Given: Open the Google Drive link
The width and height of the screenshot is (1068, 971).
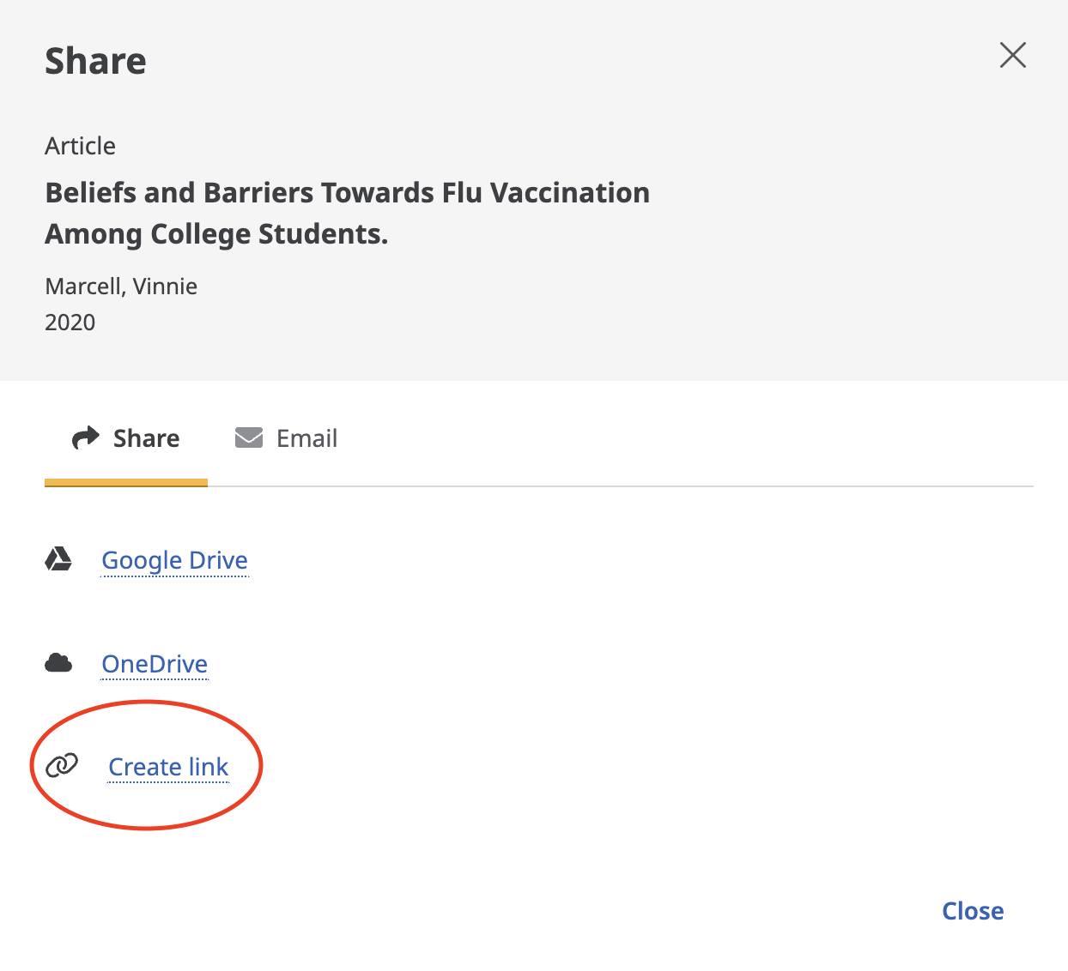Looking at the screenshot, I should [175, 560].
